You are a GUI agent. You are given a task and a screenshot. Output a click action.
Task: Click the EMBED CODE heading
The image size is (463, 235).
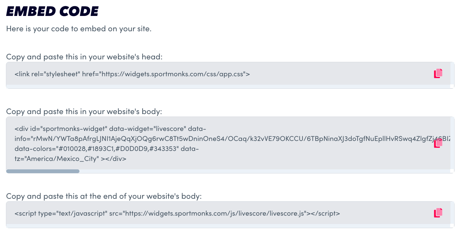point(52,12)
